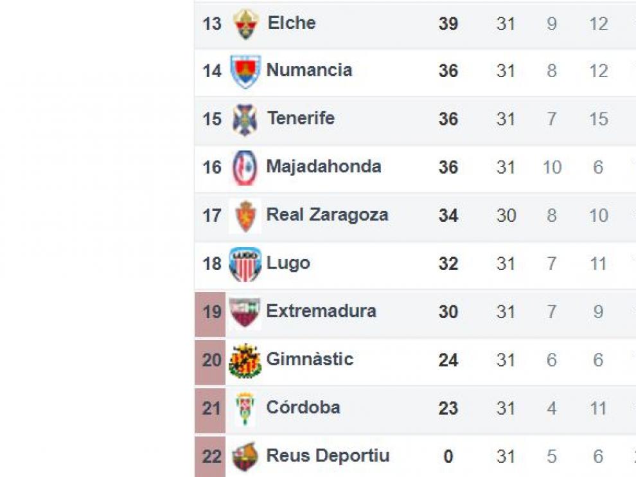Click the Reus Deportiu club crest
The height and width of the screenshot is (477, 636).
245,456
